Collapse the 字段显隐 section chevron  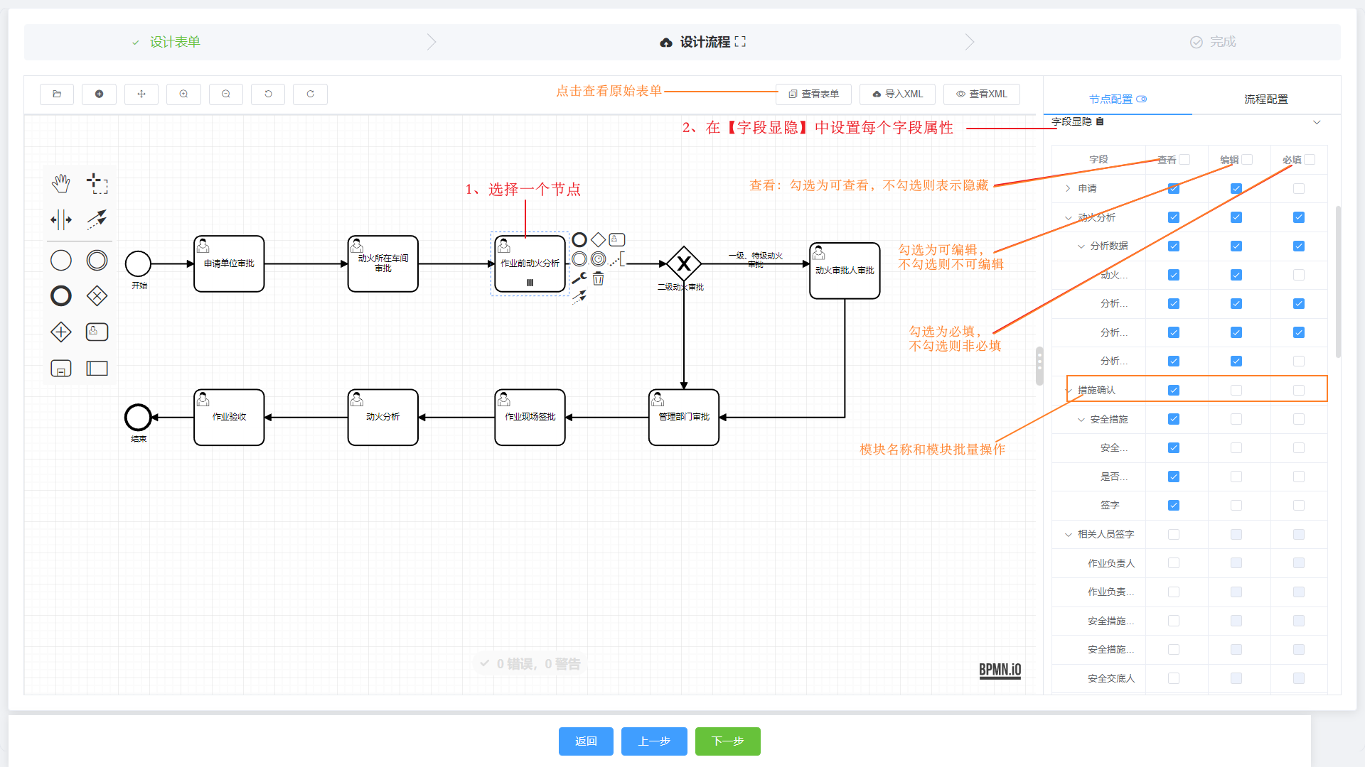1317,122
